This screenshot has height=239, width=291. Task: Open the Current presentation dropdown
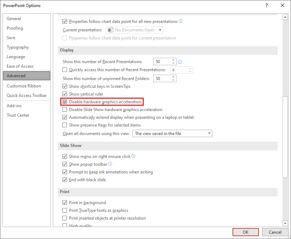134,30
